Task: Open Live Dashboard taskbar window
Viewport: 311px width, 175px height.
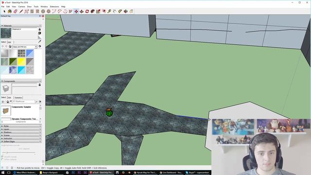Action: click(171, 173)
